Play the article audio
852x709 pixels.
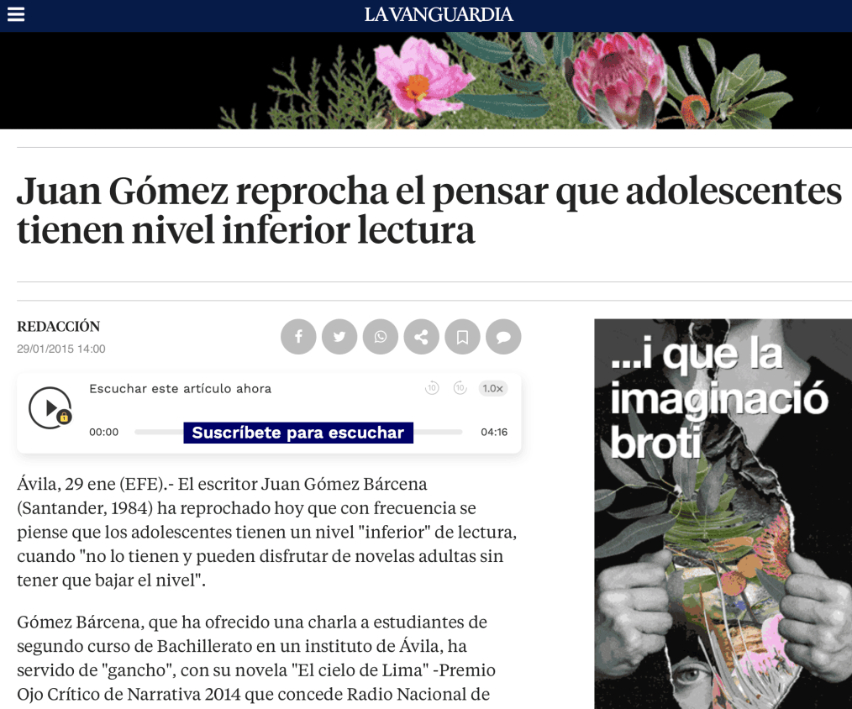50,407
